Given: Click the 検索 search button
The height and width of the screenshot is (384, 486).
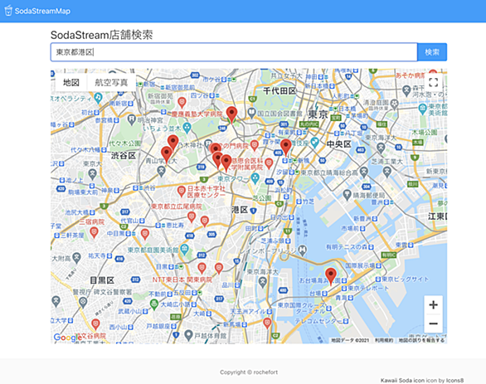Looking at the screenshot, I should (x=432, y=52).
